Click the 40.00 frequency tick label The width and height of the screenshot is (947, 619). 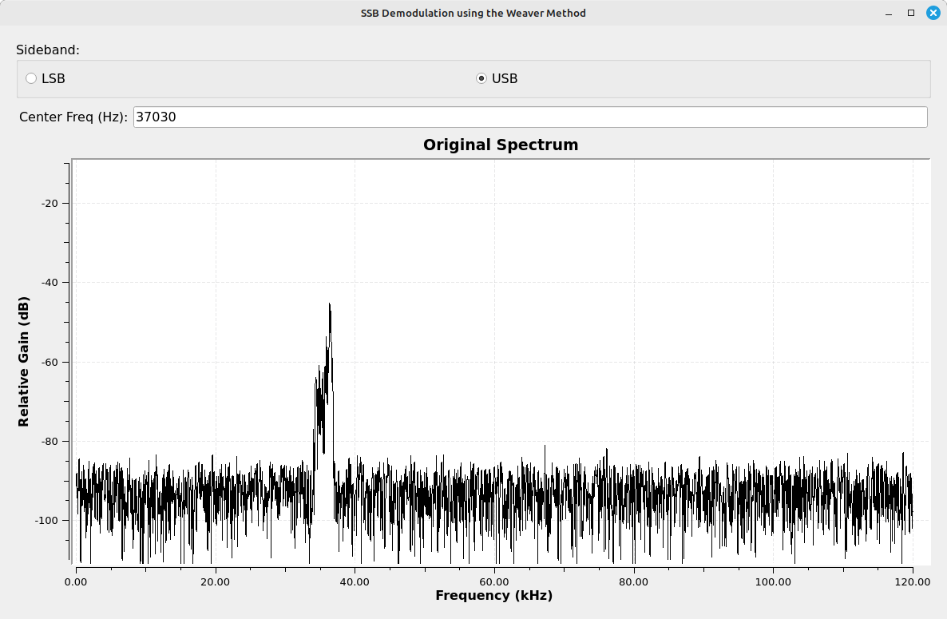(x=355, y=582)
